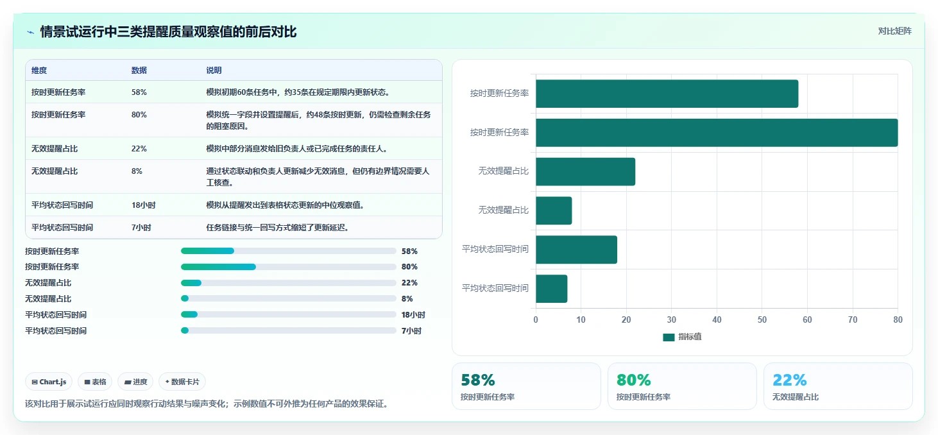
Task: Click the 18小时 progress bar
Action: coord(289,314)
